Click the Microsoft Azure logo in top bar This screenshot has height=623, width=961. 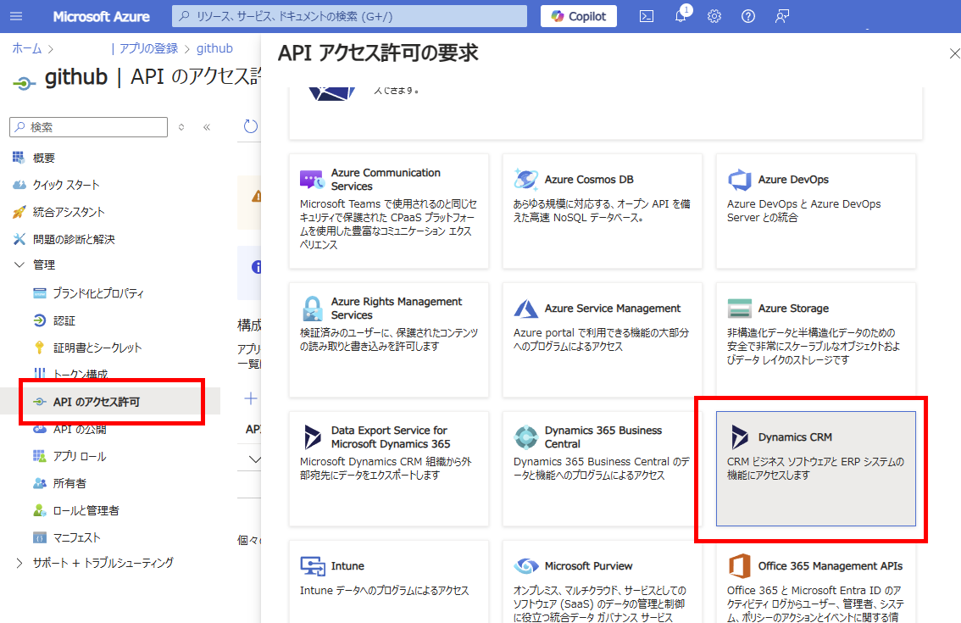pos(101,15)
